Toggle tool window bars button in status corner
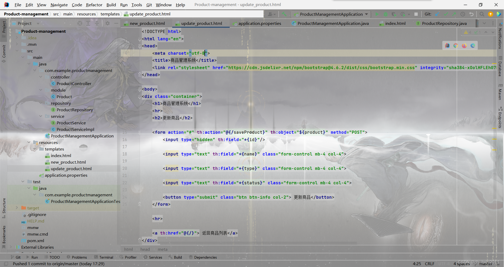504x267 pixels. tap(6, 264)
